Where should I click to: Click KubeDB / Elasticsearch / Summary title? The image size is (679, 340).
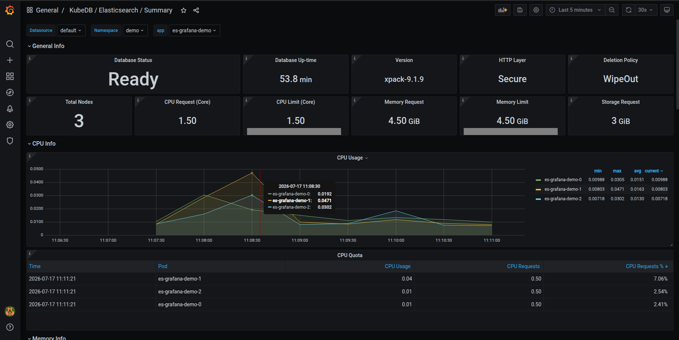coord(121,10)
